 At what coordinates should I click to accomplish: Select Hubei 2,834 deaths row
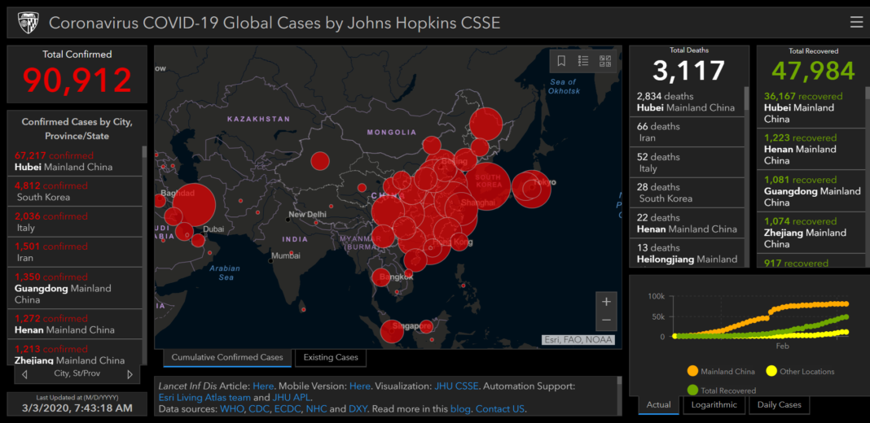[687, 102]
